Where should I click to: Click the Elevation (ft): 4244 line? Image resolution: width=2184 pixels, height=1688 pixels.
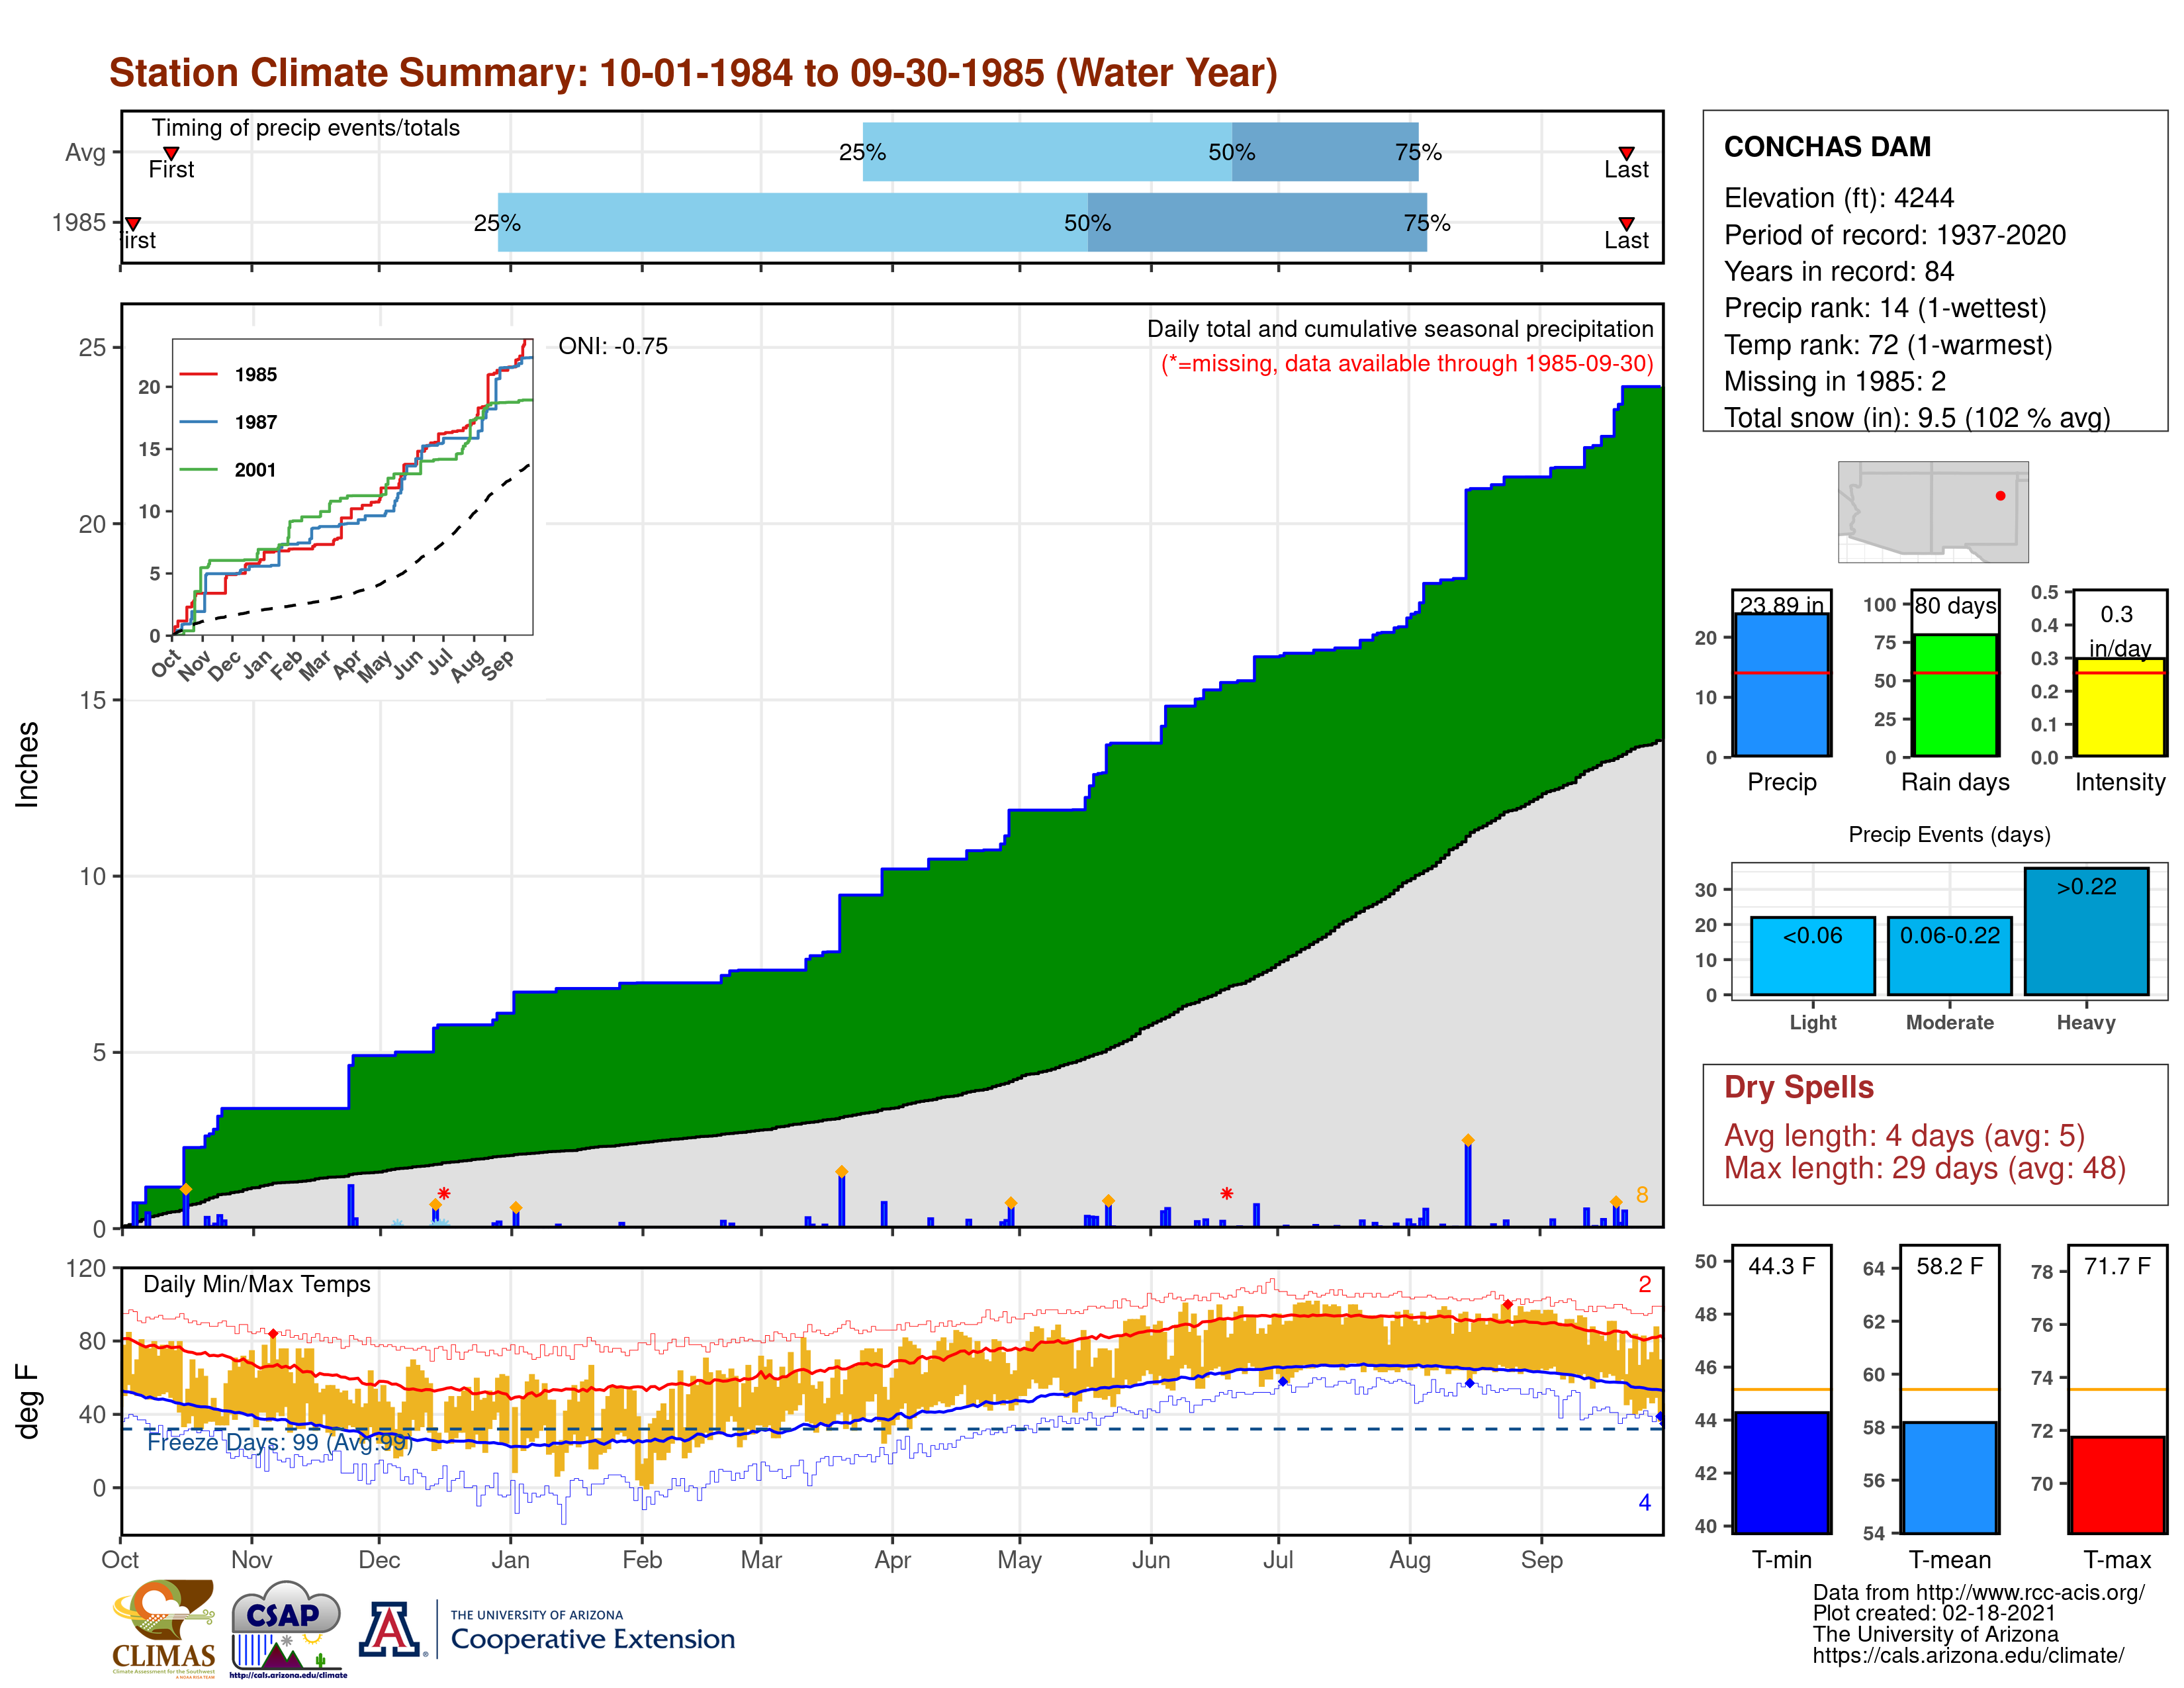pyautogui.click(x=1839, y=198)
